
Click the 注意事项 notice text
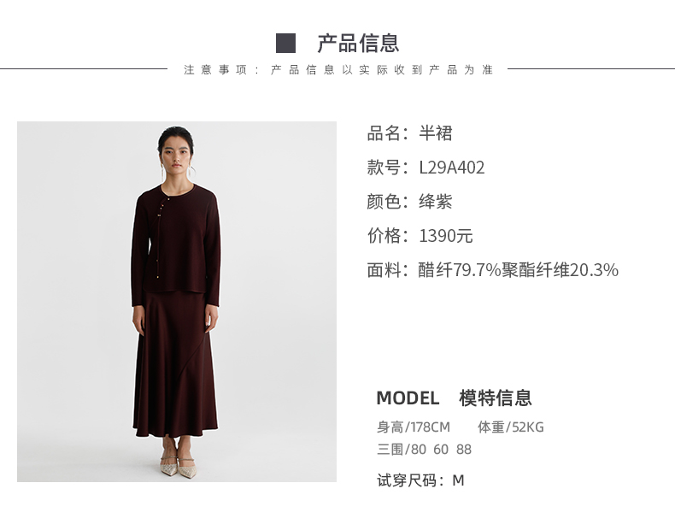click(x=338, y=69)
